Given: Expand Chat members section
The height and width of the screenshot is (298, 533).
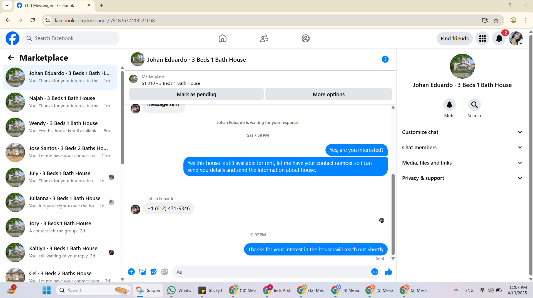Looking at the screenshot, I should (462, 148).
